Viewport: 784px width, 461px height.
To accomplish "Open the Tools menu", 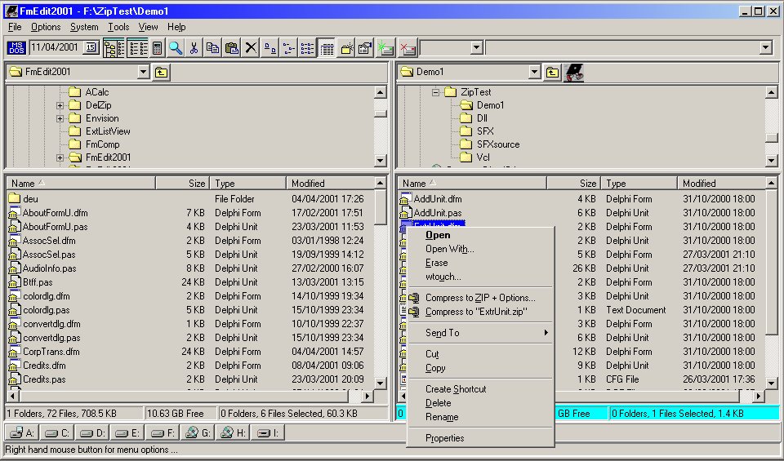I will [x=118, y=27].
